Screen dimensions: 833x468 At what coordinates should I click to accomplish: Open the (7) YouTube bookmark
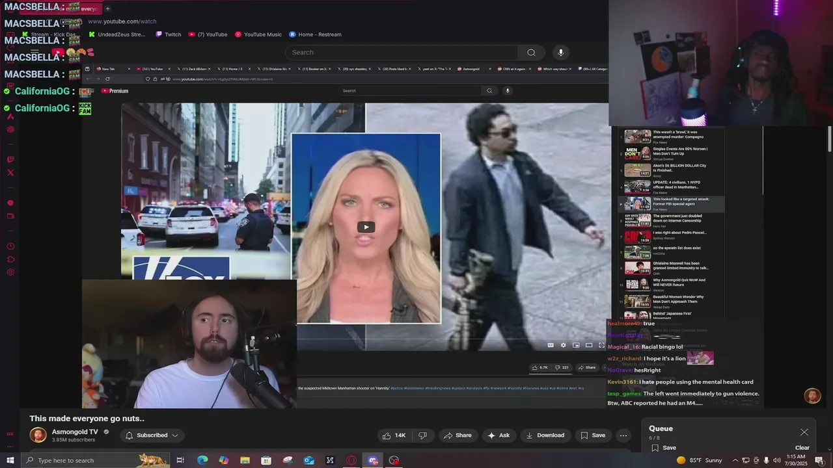(x=208, y=34)
